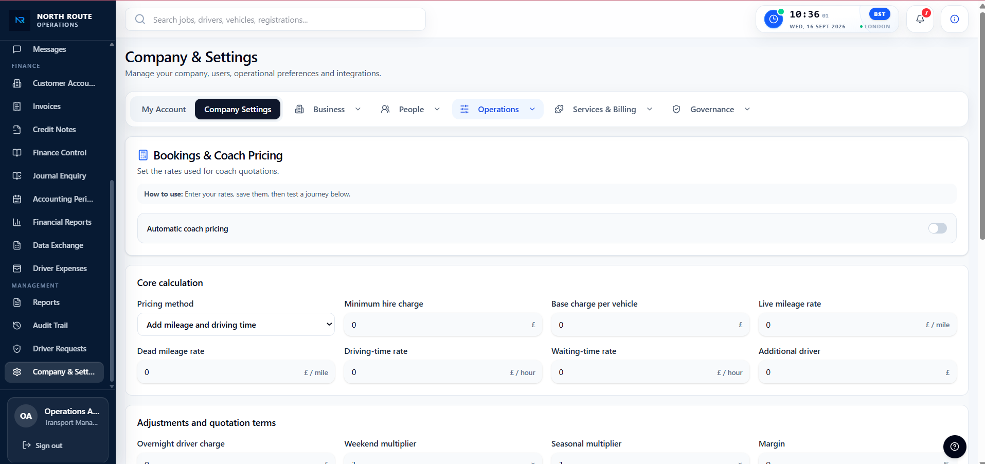Click the Audit Trail history icon

[x=17, y=326]
